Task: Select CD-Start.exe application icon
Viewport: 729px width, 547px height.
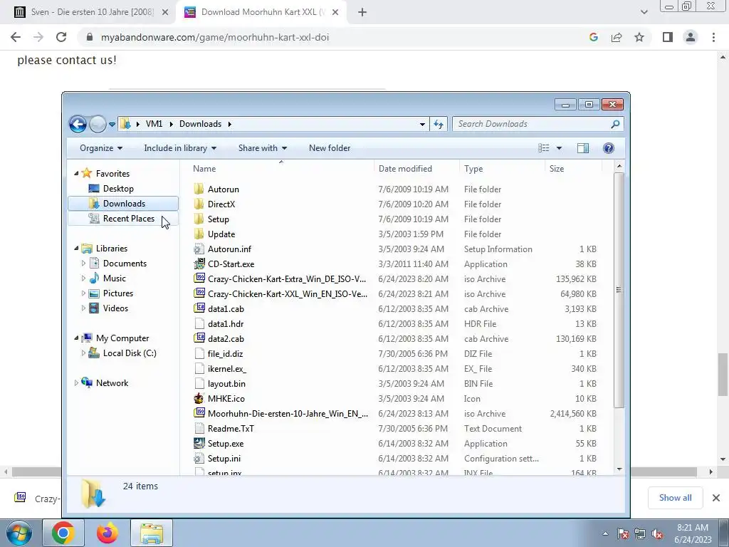Action: (199, 264)
